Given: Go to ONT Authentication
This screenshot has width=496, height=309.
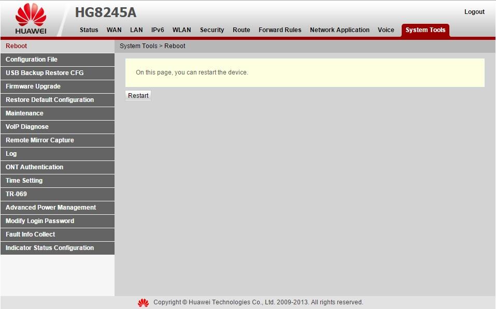Looking at the screenshot, I should 57,167.
